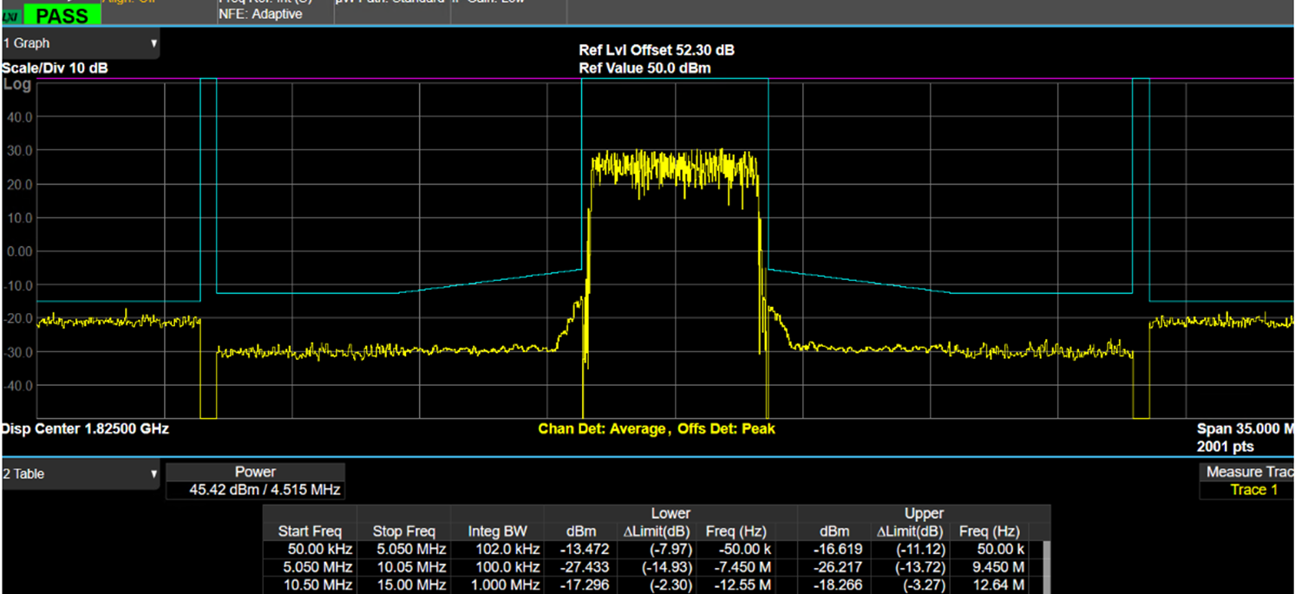The image size is (1295, 594).
Task: Click the Chan Det: Average detector label
Action: pos(603,428)
